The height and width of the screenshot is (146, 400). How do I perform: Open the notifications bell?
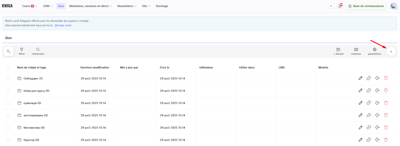340,6
